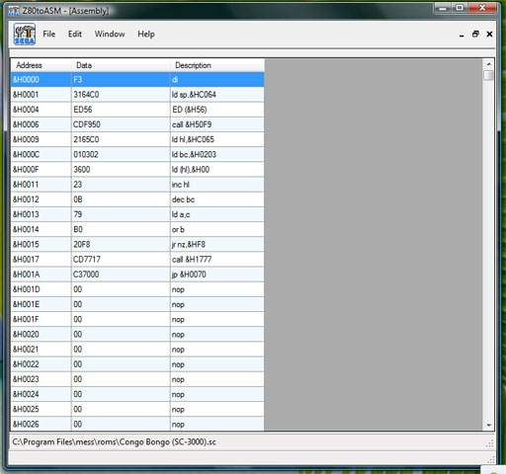Select the 'jp &H0070' instruction row

[137, 275]
